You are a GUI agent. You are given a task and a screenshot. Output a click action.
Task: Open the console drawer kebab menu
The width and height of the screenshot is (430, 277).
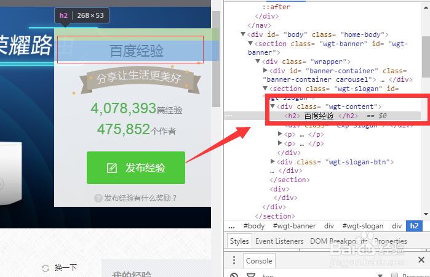[234, 260]
